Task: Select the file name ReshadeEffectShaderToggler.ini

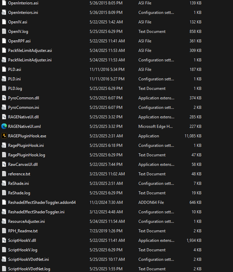Action: 36,212
